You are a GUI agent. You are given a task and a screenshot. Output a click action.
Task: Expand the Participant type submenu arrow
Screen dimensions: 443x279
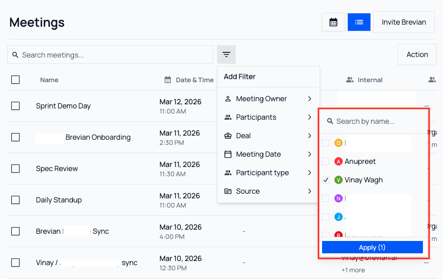point(309,173)
